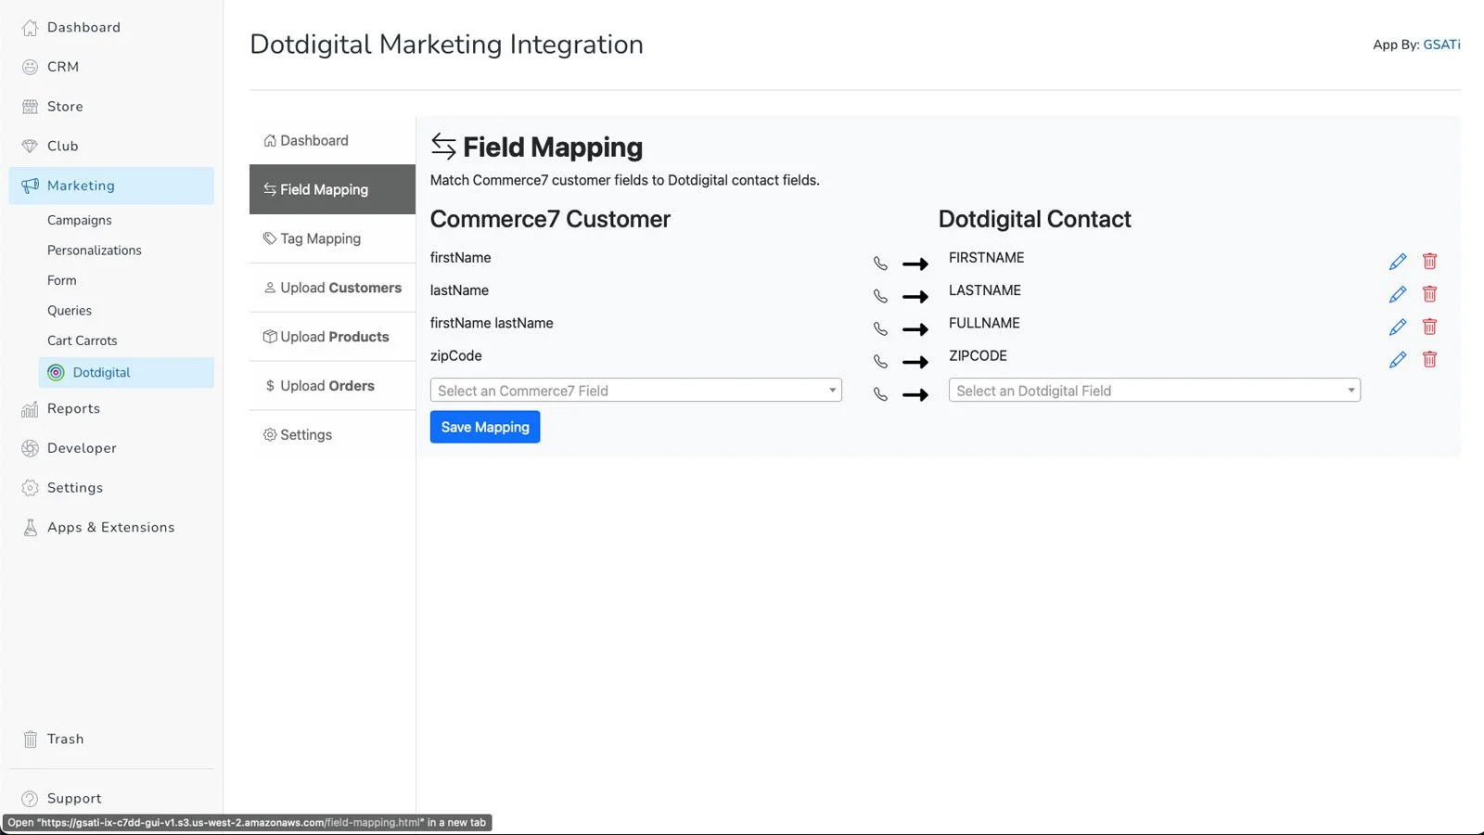Select Dotdigital in Marketing submenu
This screenshot has width=1484, height=835.
pos(126,372)
